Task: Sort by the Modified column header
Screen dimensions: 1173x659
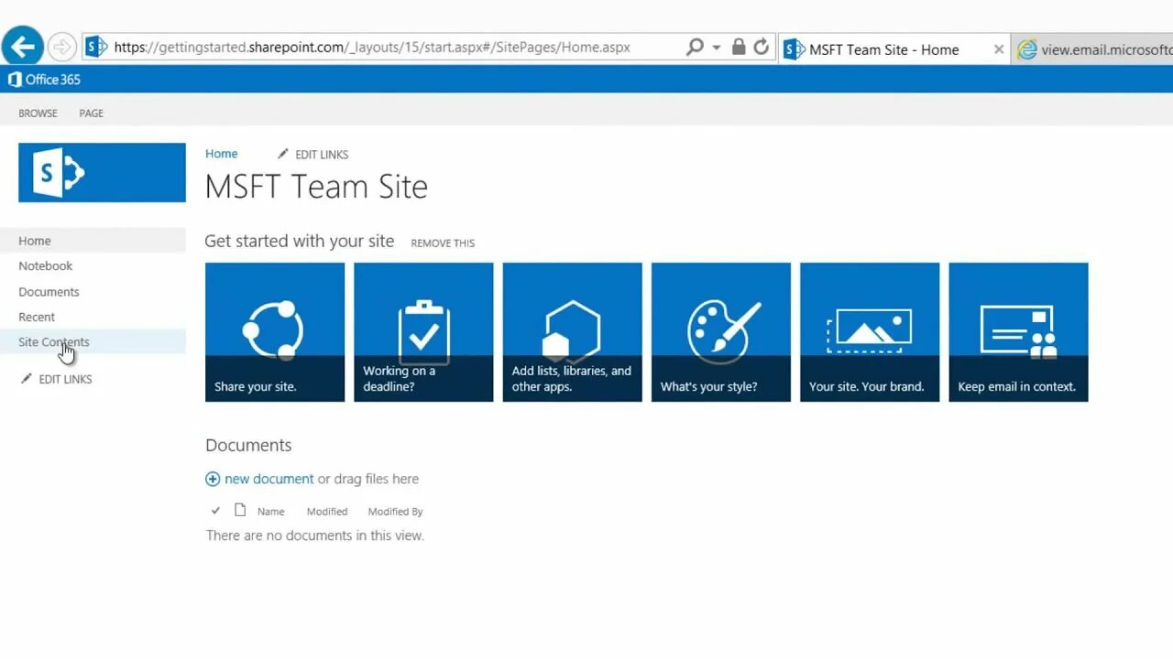Action: coord(327,512)
